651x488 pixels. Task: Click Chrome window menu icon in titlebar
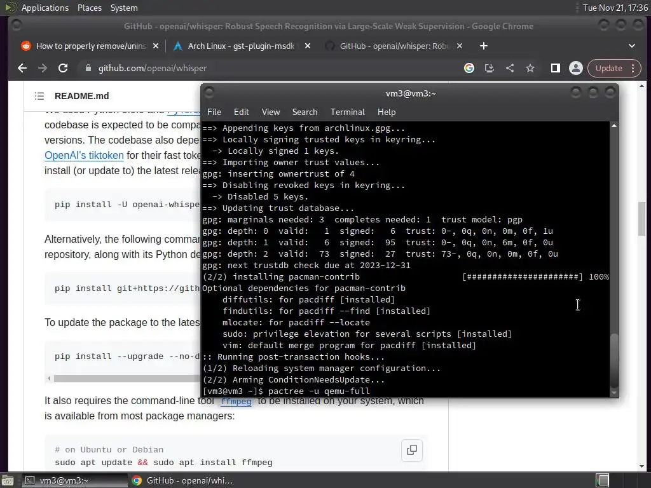(17, 25)
